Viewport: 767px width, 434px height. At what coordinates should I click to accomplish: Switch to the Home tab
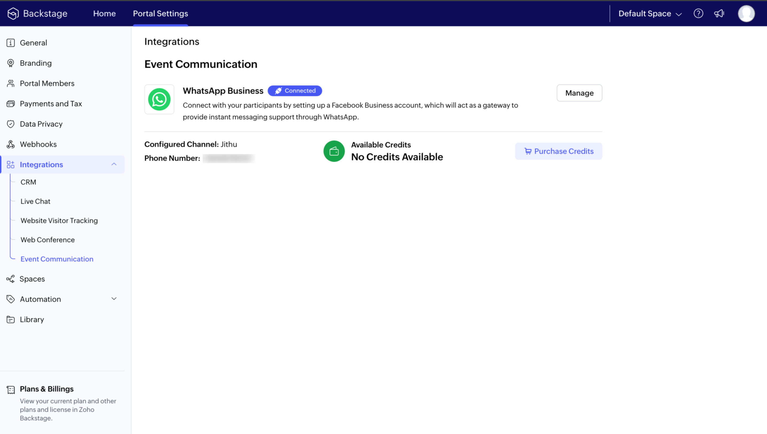(104, 13)
